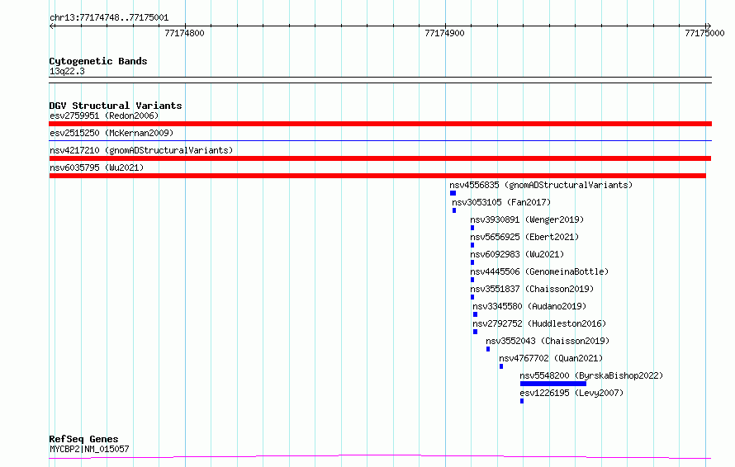The image size is (735, 467).
Task: Open the nsv3551837 (Chaisson2019) label
Action: (x=532, y=289)
